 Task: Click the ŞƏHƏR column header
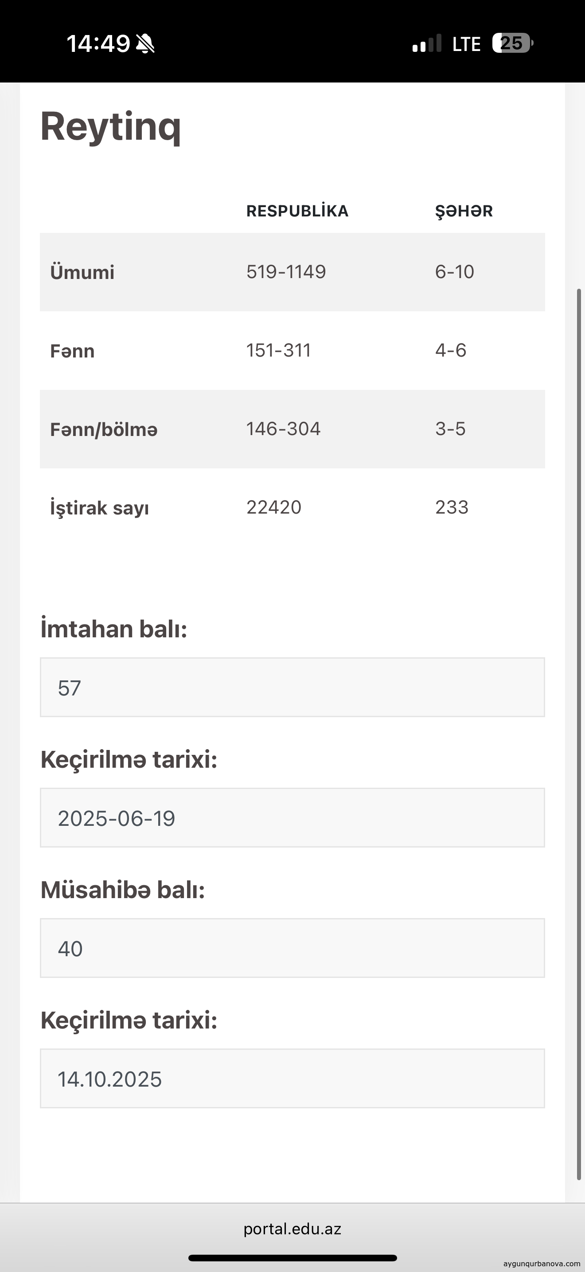(x=464, y=211)
